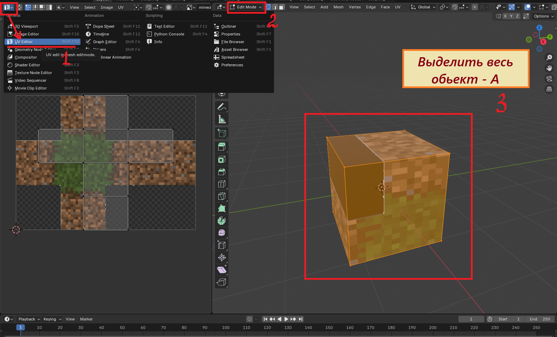Image resolution: width=557 pixels, height=337 pixels.
Task: Toggle UV editor snapping magnet
Action: coord(149,7)
